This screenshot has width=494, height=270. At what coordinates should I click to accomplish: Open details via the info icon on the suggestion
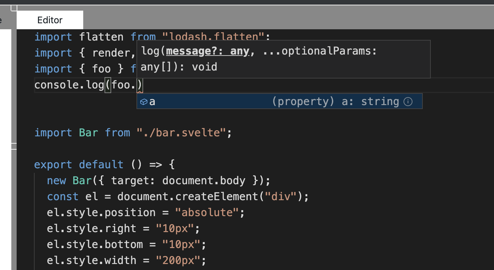[x=408, y=102]
